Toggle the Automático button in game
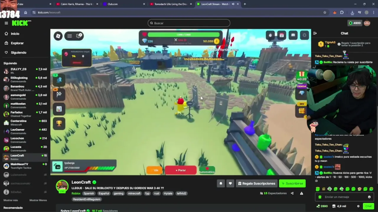Screen dimensions: 378x212 click(207, 170)
